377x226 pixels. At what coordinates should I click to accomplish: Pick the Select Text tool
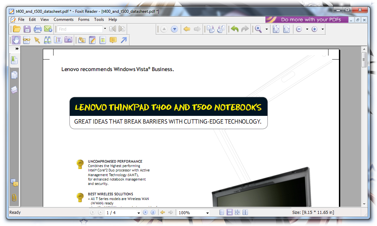tap(58, 40)
